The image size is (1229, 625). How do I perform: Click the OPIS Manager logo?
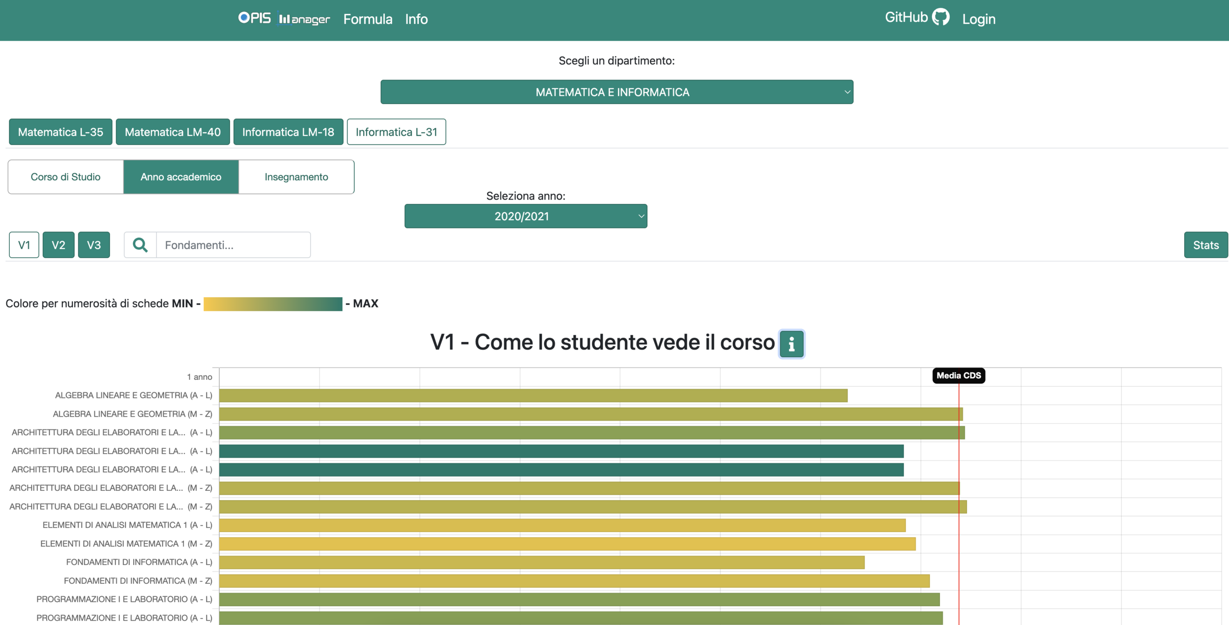pos(284,19)
